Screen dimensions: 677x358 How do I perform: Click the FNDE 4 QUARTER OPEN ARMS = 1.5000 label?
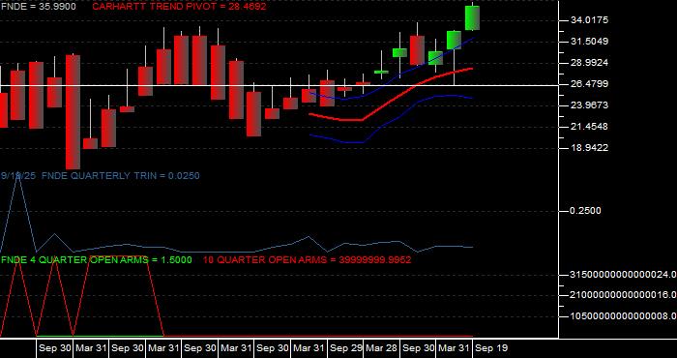(97, 260)
